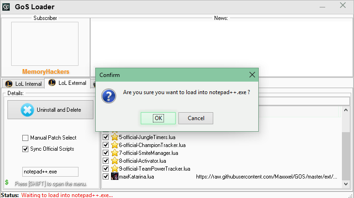Confirm loading with the OK button

pos(158,118)
